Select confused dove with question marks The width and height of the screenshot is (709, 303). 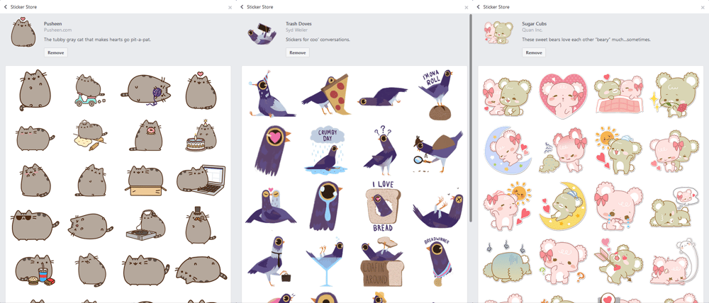pyautogui.click(x=380, y=151)
